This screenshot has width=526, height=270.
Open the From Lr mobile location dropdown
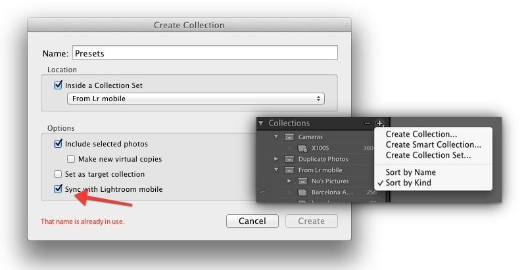196,99
